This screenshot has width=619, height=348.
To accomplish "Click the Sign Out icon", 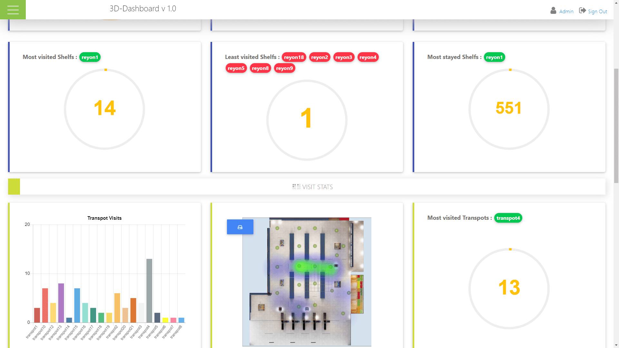I will point(582,11).
